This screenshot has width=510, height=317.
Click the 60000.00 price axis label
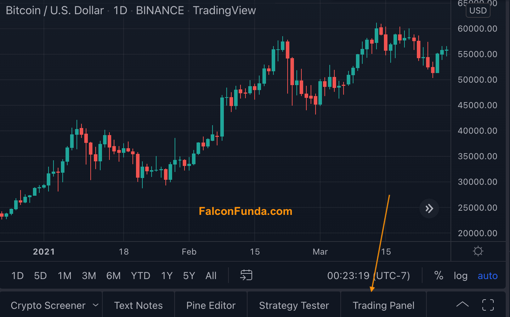tap(477, 29)
